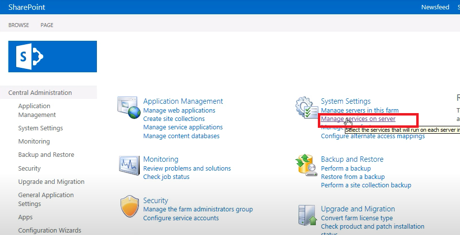The width and height of the screenshot is (460, 235).
Task: Open the Application Management heading link
Action: click(183, 101)
